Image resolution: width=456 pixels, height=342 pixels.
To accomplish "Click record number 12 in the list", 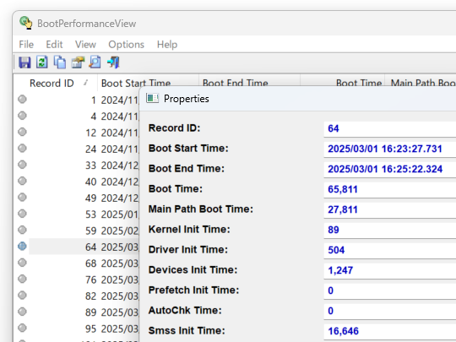I will [x=91, y=133].
